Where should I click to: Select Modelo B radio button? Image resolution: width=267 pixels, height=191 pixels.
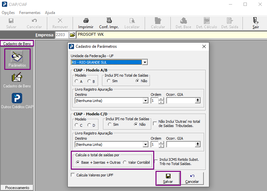[89, 81]
